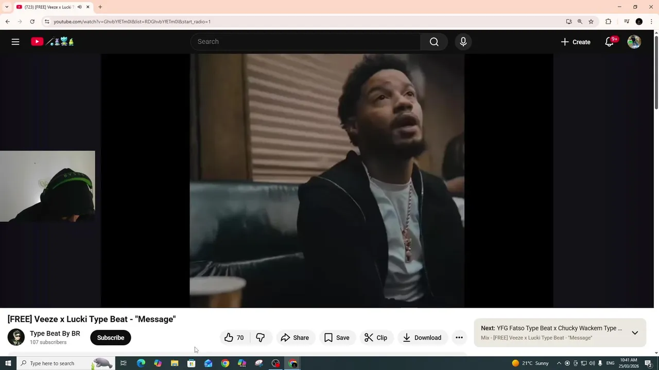Viewport: 659px width, 370px height.
Task: Save the video to playlist
Action: pos(337,338)
